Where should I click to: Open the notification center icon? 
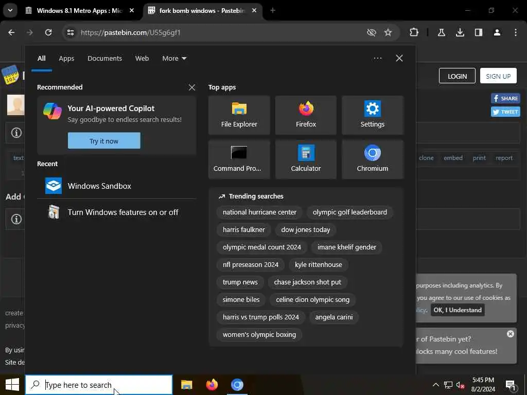click(x=511, y=385)
